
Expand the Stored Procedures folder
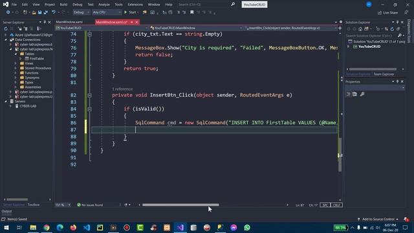pos(16,68)
